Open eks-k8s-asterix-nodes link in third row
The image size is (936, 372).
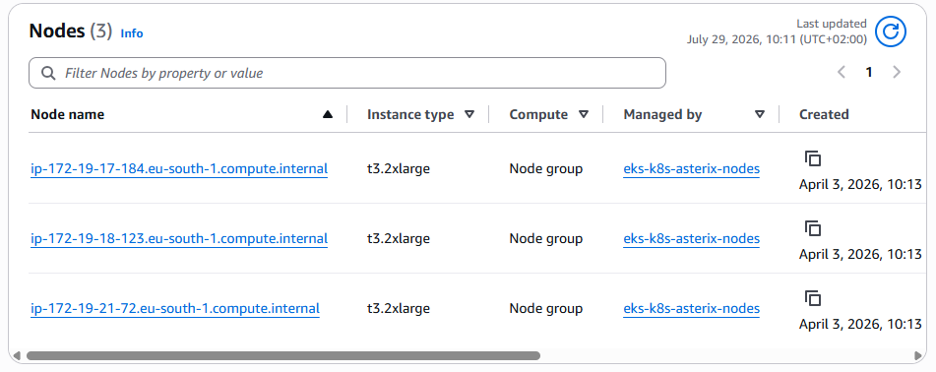691,309
